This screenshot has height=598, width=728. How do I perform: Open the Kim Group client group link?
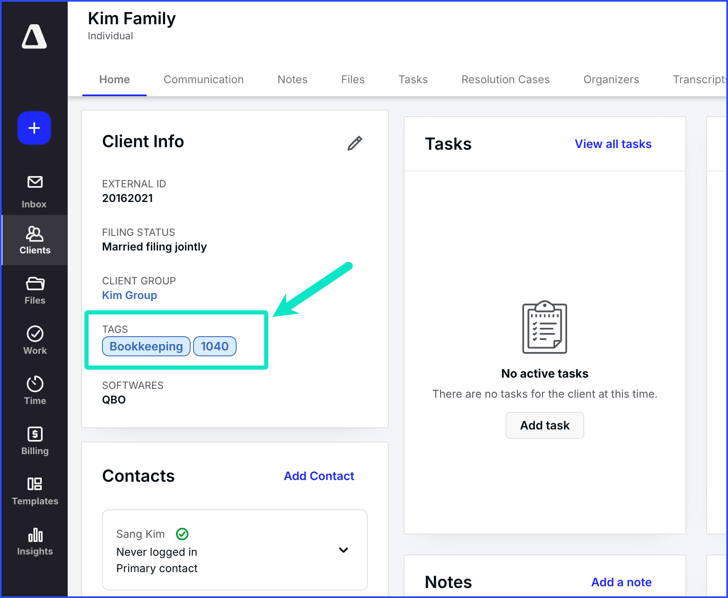pyautogui.click(x=130, y=295)
